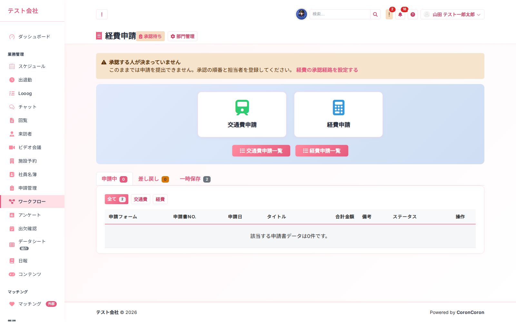Go to 出退勤 attendance
Viewport: 516px width, 322px height.
[32, 80]
